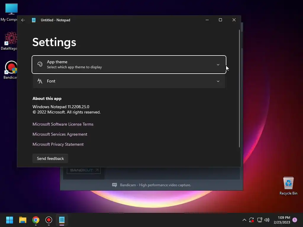Open Microsoft Software License Terms link

click(x=63, y=124)
